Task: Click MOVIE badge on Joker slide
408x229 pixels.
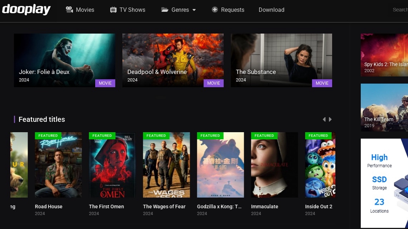Action: click(105, 83)
